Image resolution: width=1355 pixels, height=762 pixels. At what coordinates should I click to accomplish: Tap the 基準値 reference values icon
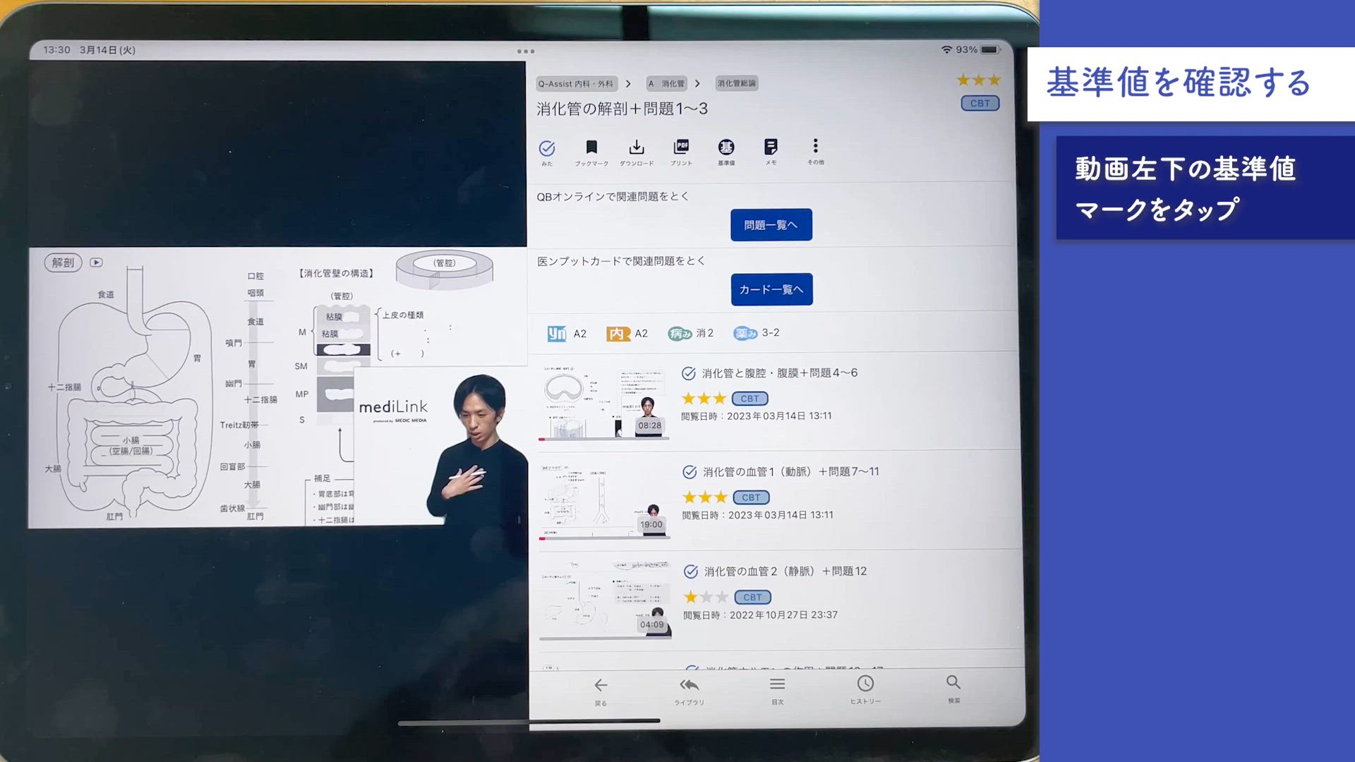(x=726, y=147)
